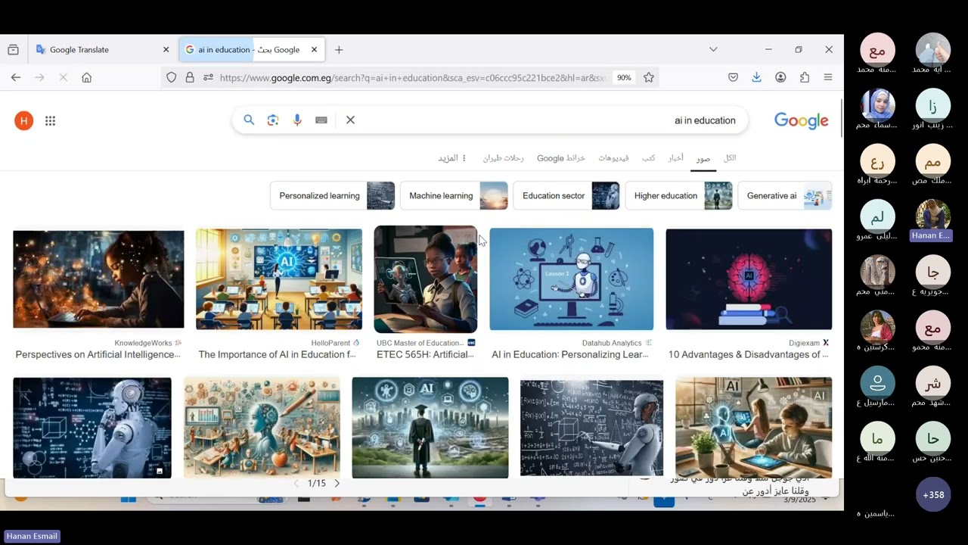Viewport: 968px width, 545px height.
Task: Open the H account avatar
Action: pyautogui.click(x=24, y=120)
